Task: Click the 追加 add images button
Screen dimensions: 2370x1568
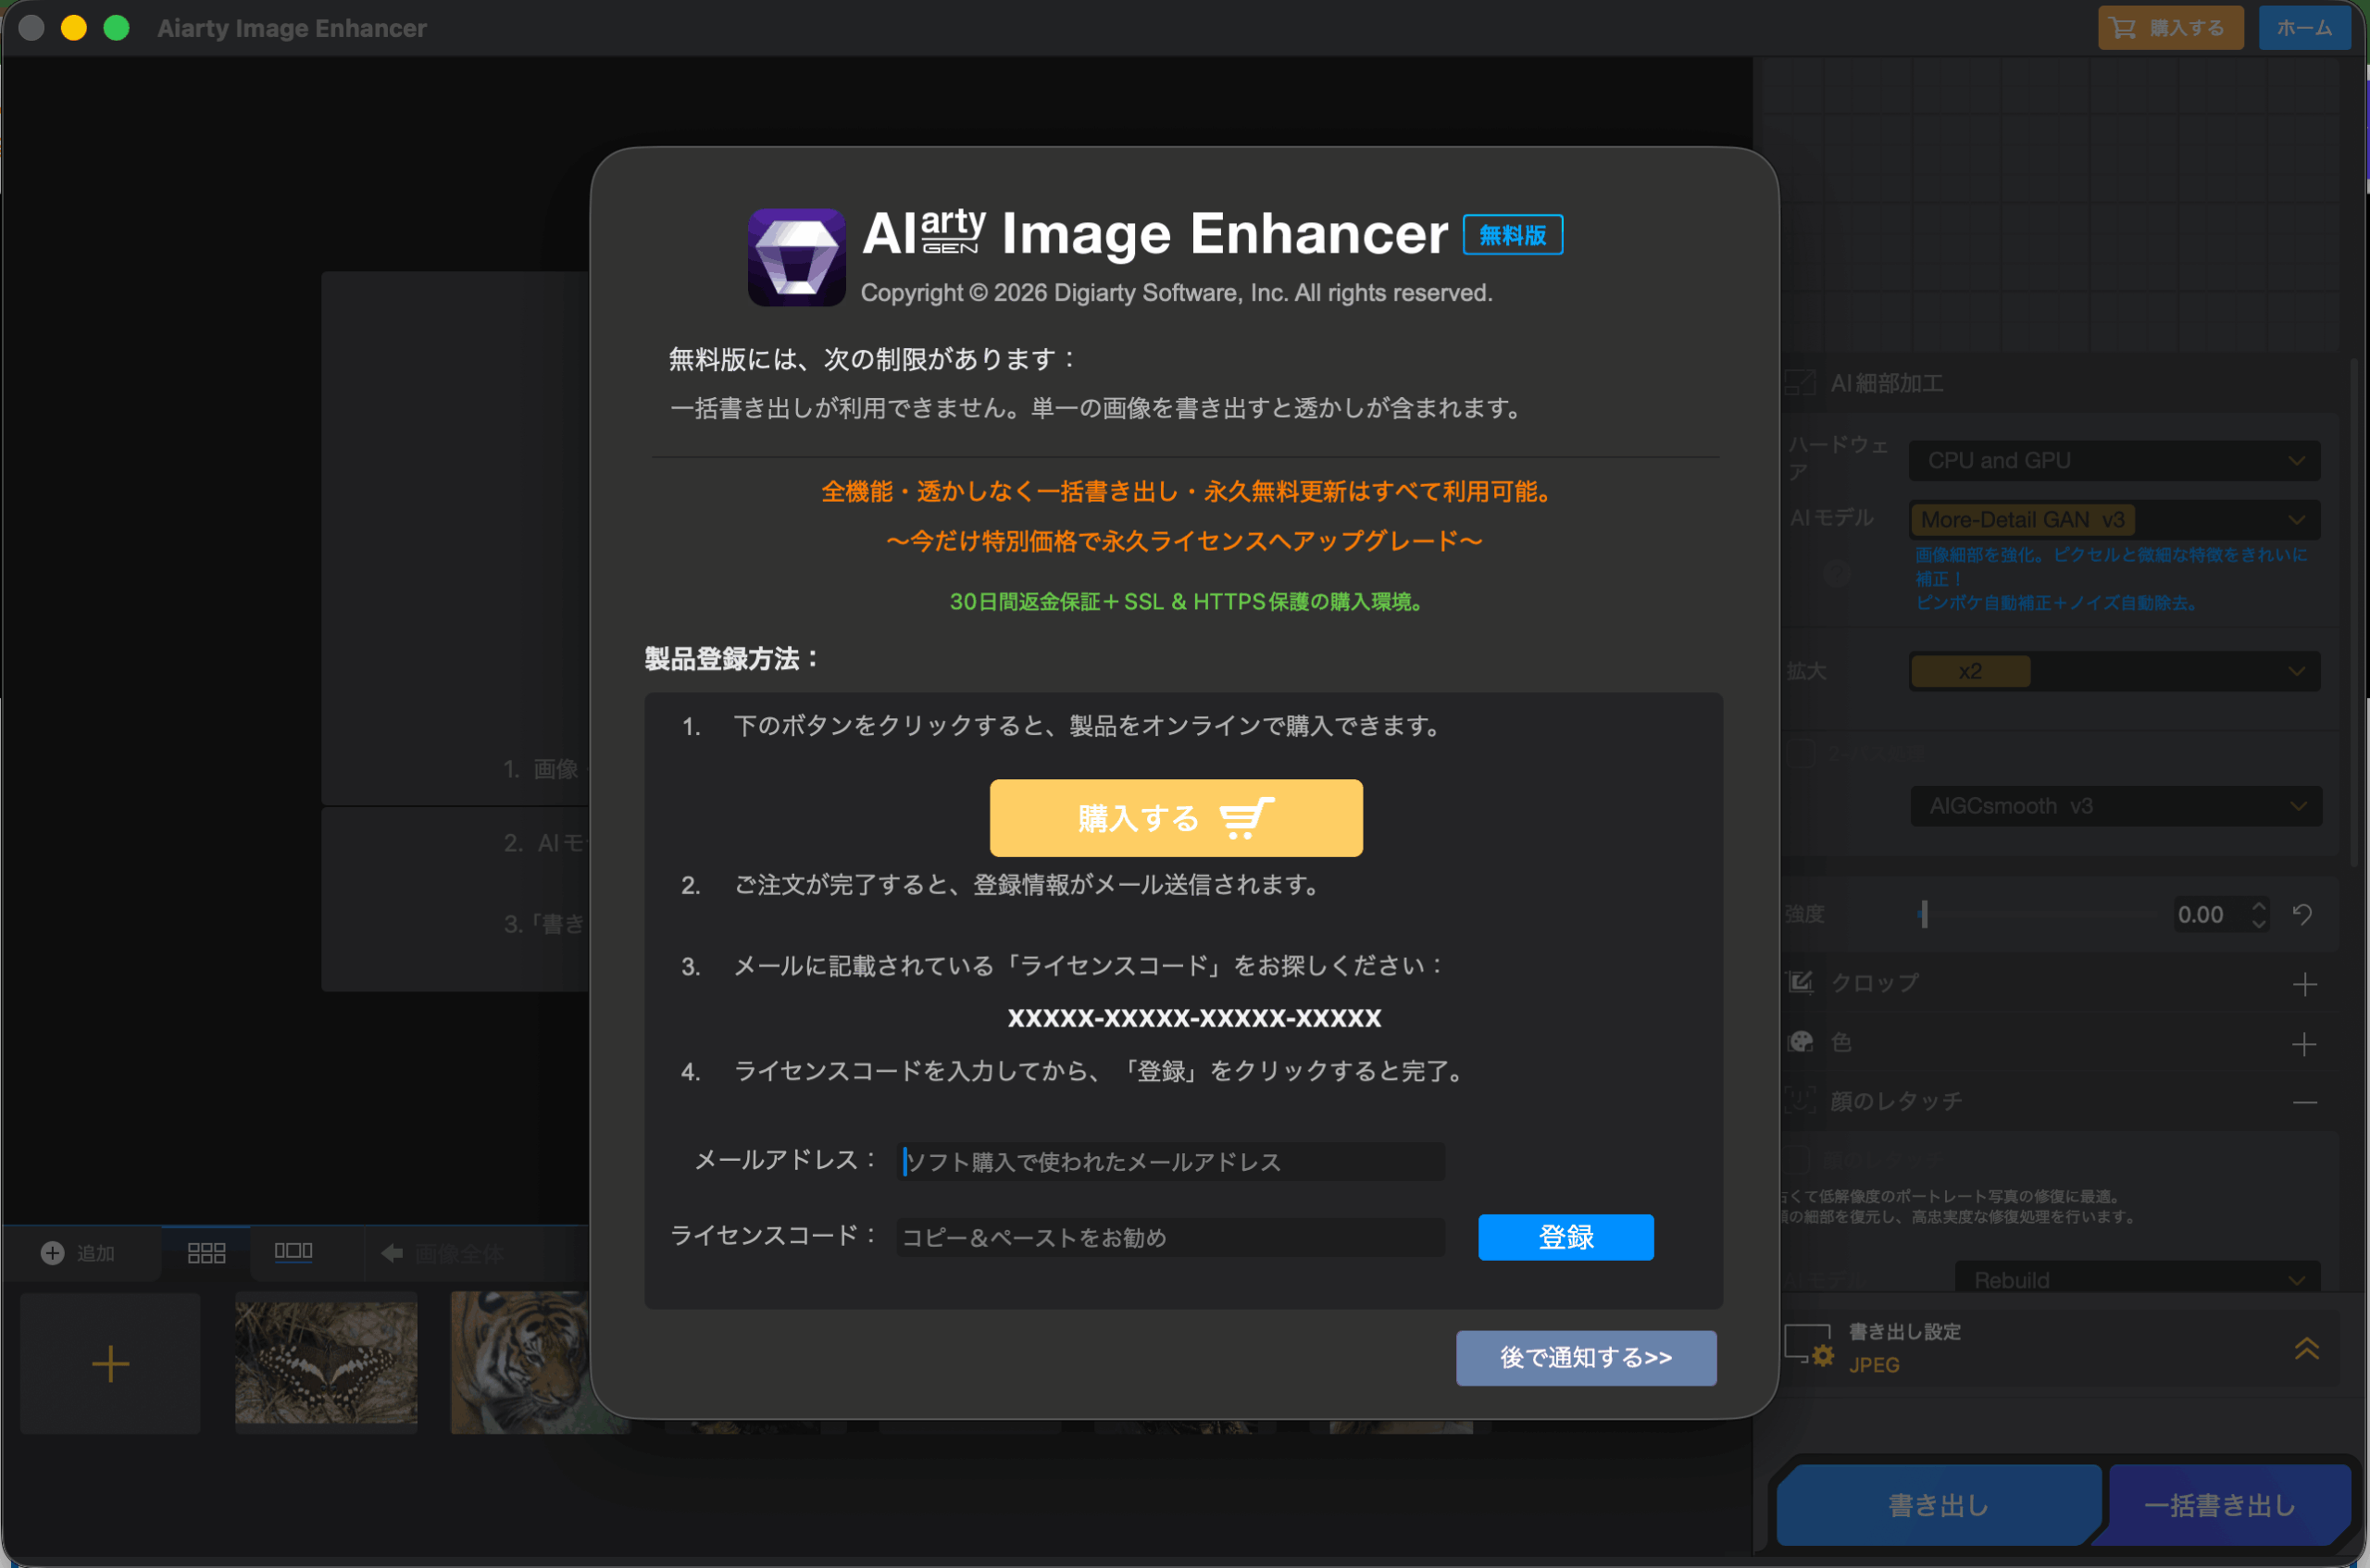Action: coord(78,1253)
